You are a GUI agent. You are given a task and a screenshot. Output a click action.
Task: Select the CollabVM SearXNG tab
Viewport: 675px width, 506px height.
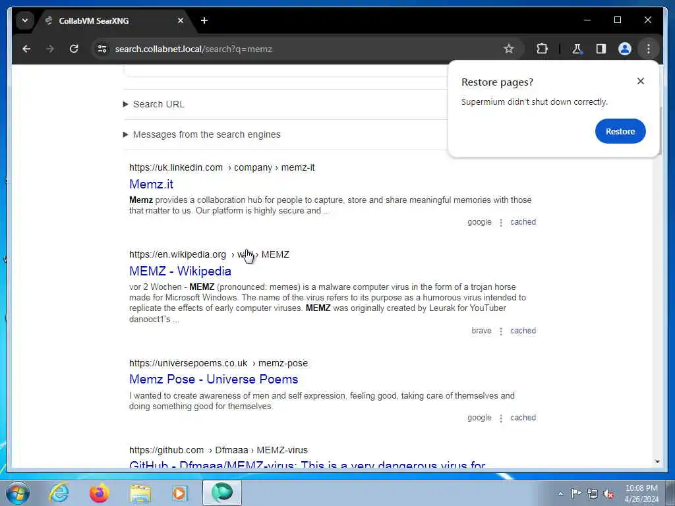pyautogui.click(x=113, y=20)
